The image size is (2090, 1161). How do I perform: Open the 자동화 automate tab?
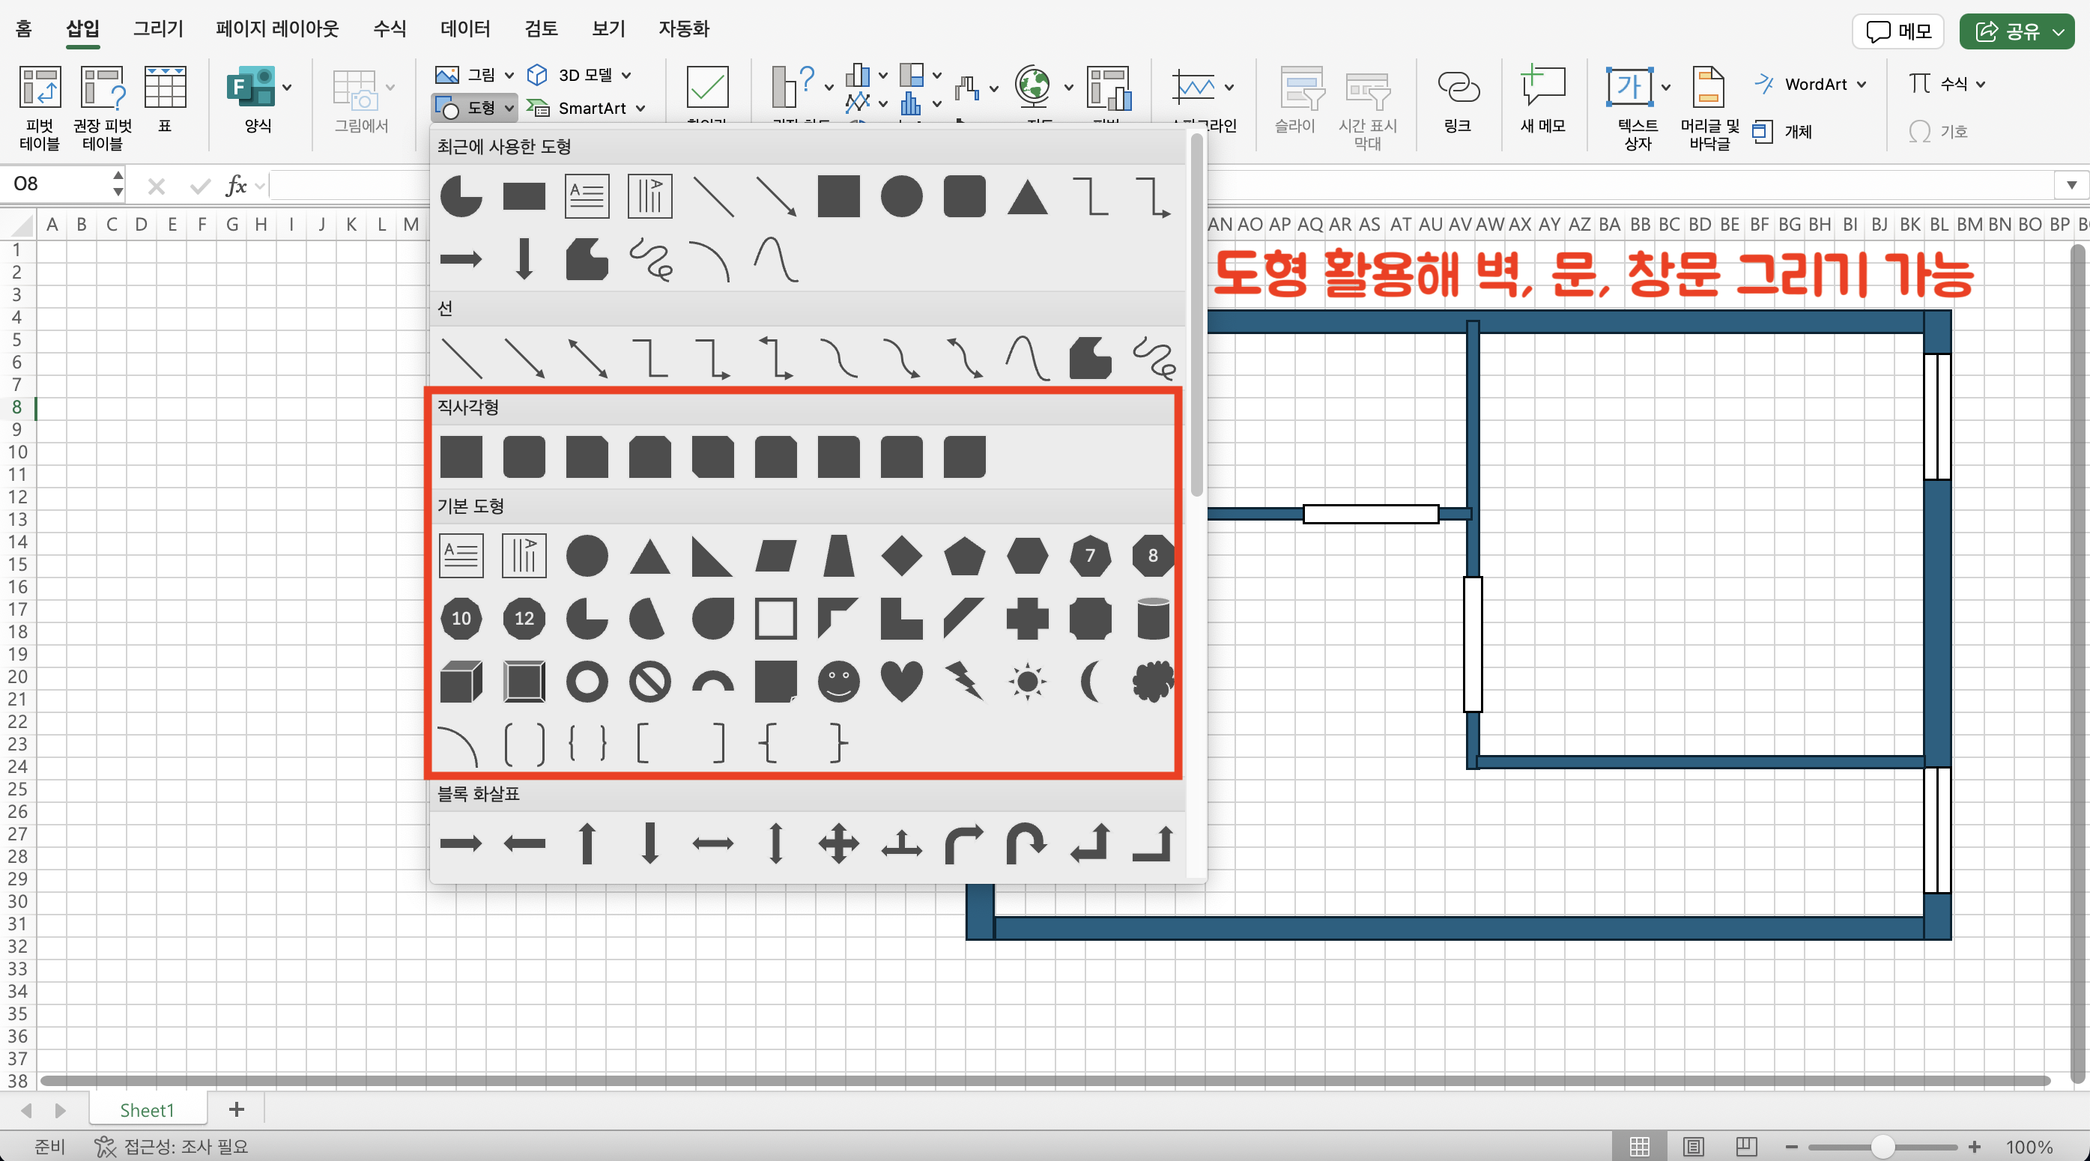(684, 29)
